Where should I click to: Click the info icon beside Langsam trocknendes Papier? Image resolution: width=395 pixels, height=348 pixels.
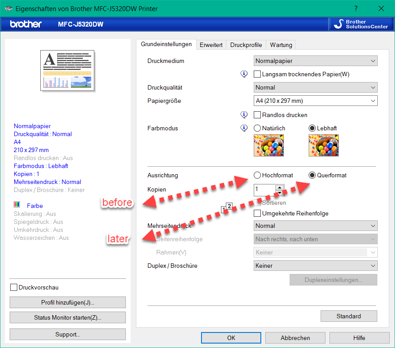click(x=244, y=74)
